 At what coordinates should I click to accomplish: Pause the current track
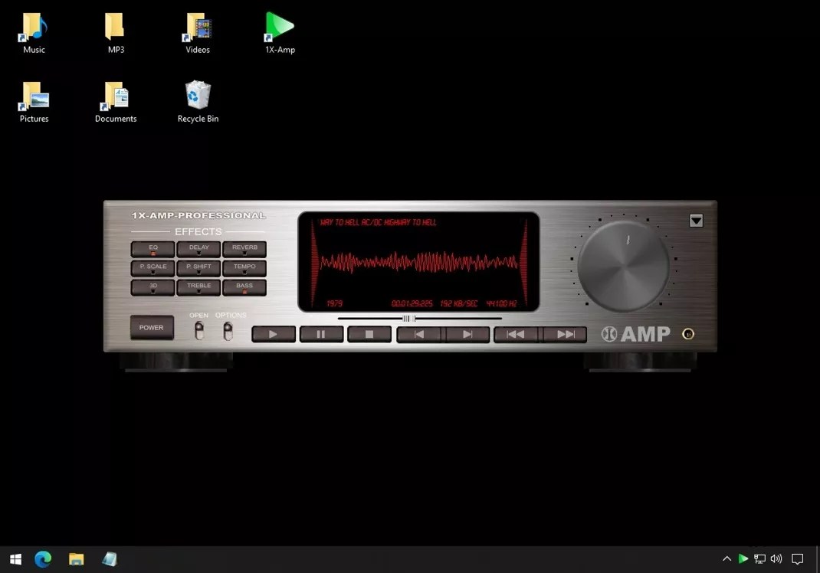321,333
